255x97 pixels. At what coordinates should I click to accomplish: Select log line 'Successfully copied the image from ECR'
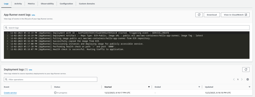[x=55, y=41]
